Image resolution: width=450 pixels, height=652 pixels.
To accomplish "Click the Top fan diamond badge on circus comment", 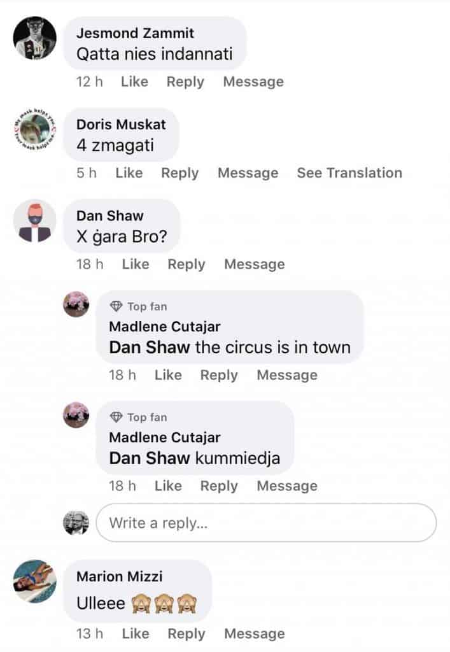I will click(116, 306).
